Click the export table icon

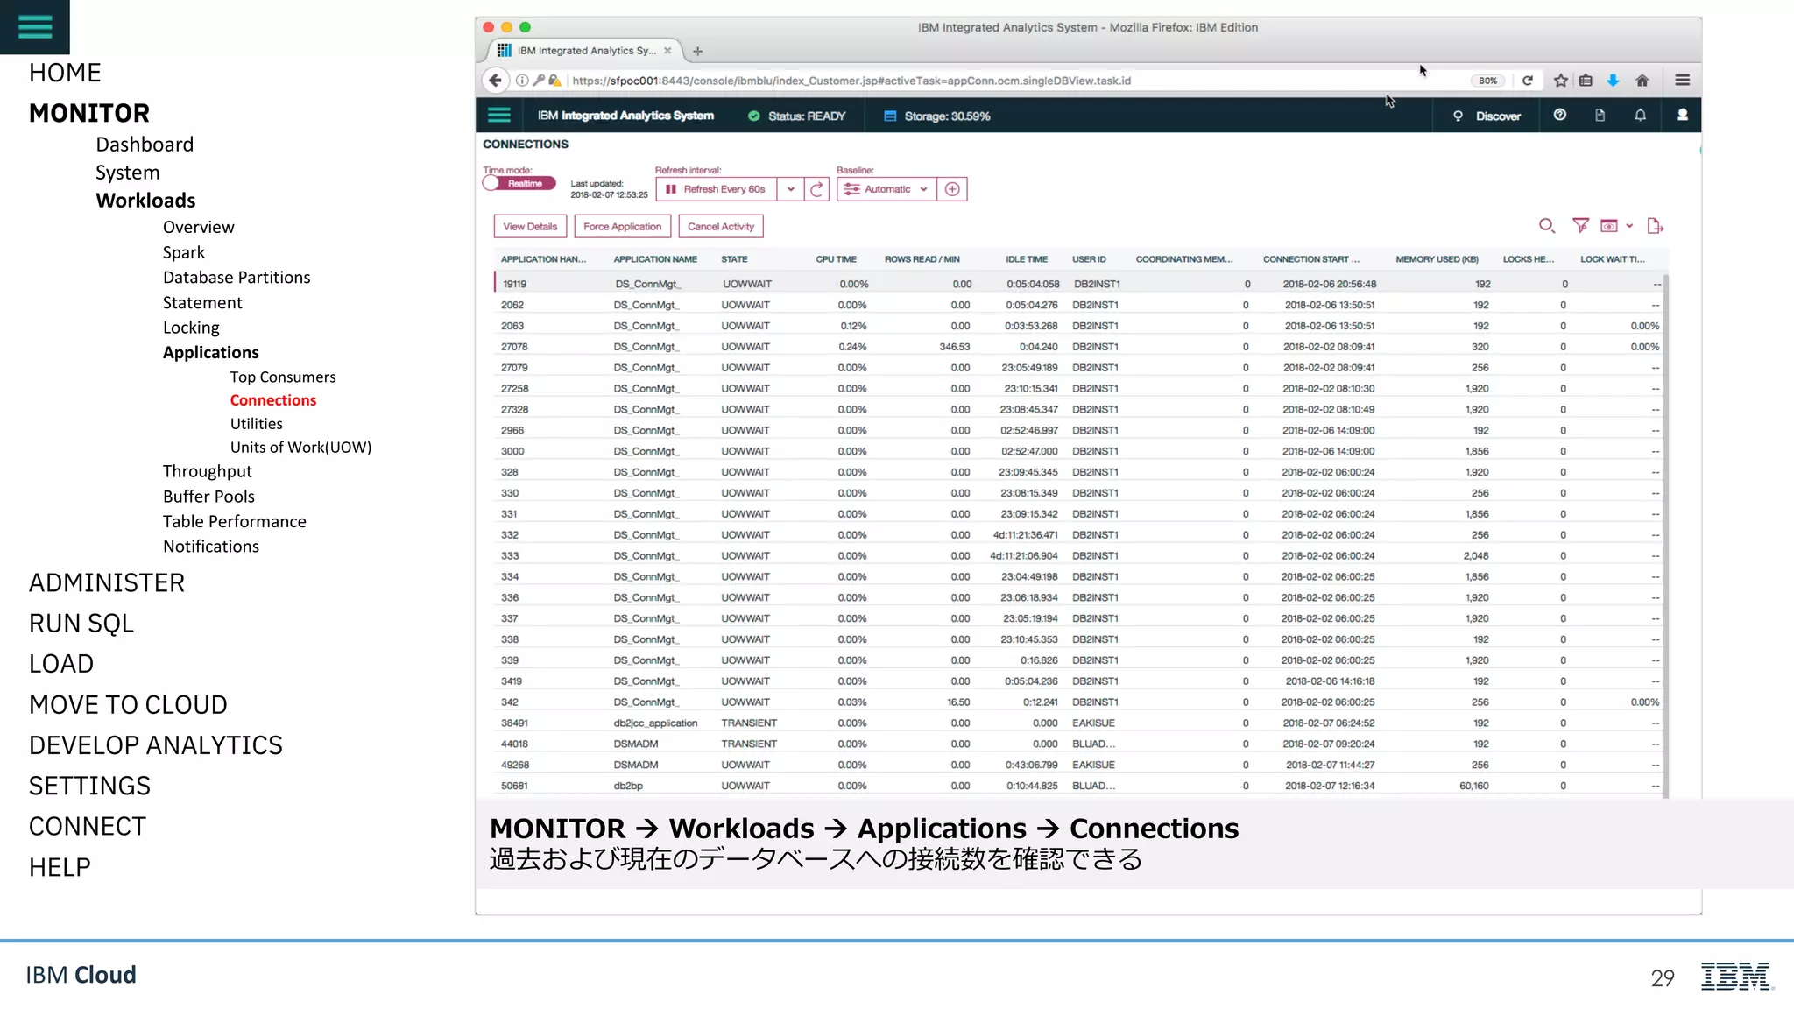point(1655,226)
